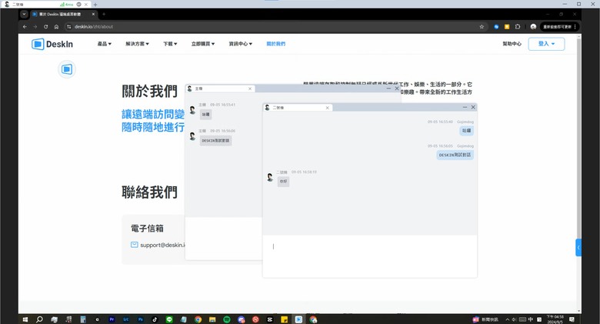Expand the 資訊中心 dropdown menu
Image resolution: width=600 pixels, height=324 pixels.
241,44
